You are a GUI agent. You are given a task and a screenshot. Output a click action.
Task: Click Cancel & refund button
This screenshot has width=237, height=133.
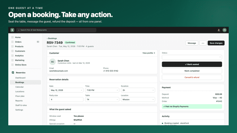click(x=192, y=77)
